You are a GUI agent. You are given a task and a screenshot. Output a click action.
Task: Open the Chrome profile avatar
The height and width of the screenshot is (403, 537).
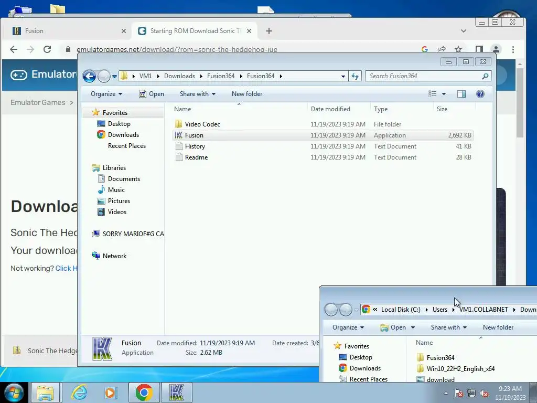click(496, 49)
